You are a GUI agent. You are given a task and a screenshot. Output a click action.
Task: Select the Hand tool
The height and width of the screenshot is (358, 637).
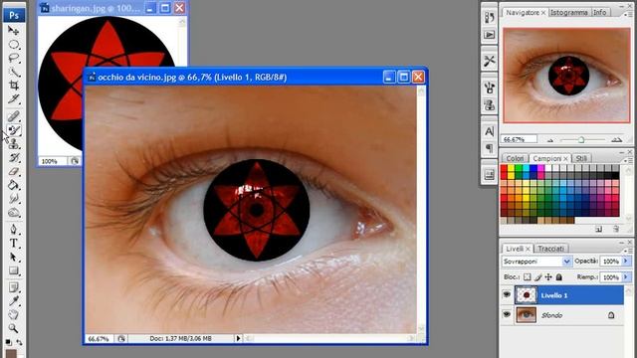(x=13, y=314)
